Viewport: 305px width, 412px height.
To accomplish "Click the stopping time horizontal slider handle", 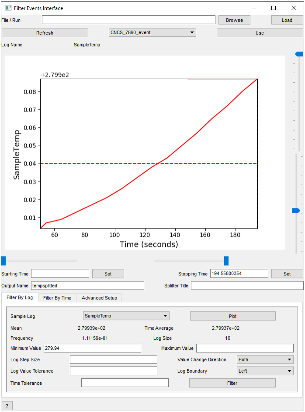I will (226, 261).
